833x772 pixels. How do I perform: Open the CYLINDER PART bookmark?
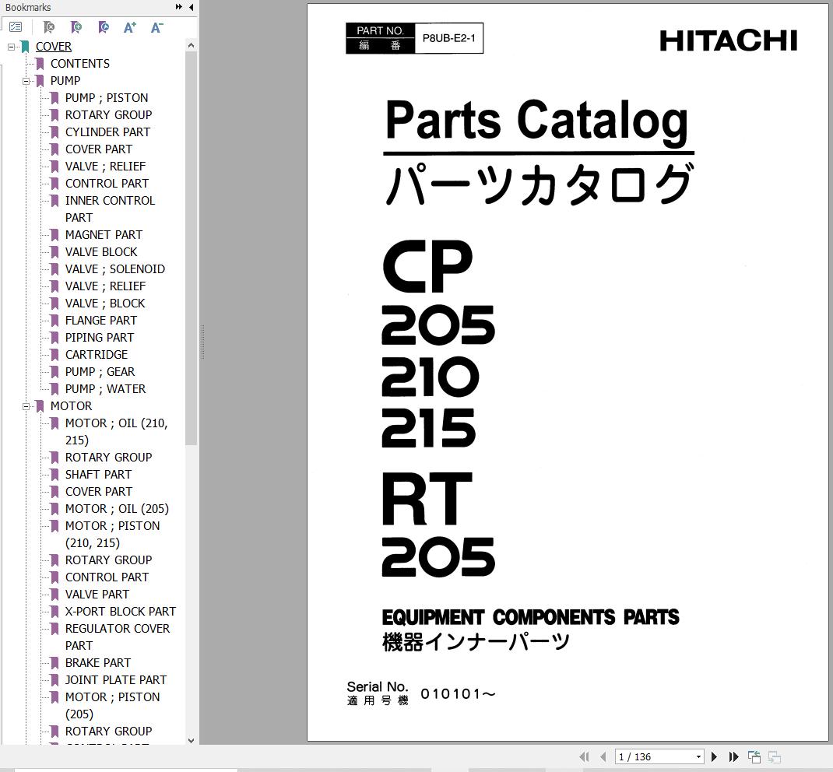(108, 132)
